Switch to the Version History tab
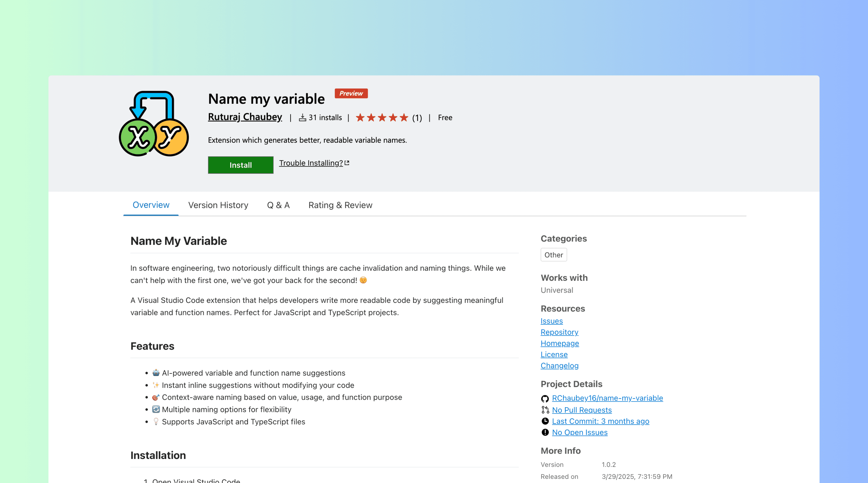 coord(218,205)
